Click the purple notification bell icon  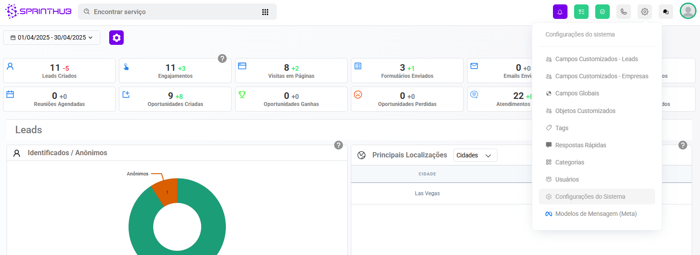pos(560,12)
